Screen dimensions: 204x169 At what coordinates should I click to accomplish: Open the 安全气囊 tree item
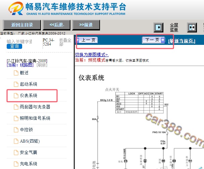coord(29,152)
